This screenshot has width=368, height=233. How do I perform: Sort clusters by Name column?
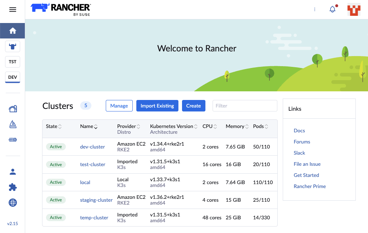coord(89,127)
